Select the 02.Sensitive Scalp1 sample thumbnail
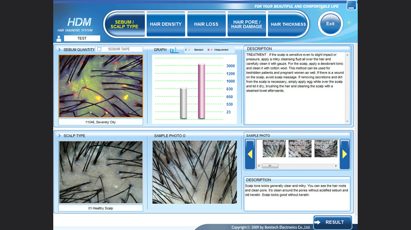 (x=300, y=149)
